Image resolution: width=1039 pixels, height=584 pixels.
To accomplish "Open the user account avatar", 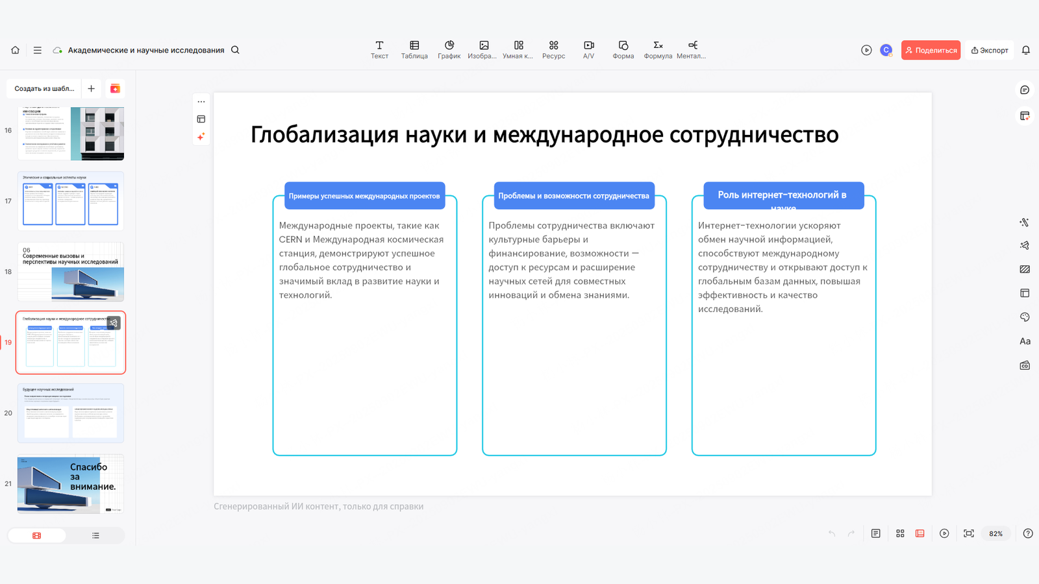I will [x=886, y=50].
